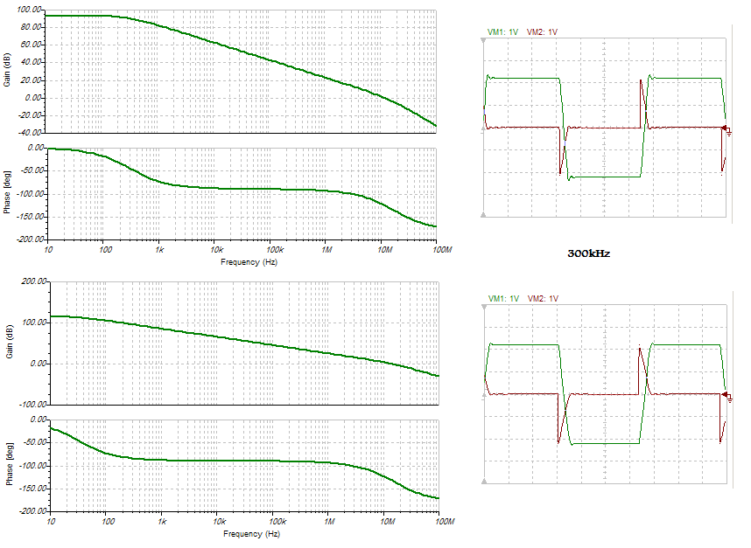Click the 300kHz caption under the upper oscilloscope

589,253
